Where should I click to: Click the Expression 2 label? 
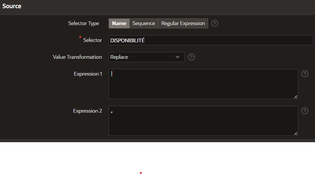[x=88, y=111]
